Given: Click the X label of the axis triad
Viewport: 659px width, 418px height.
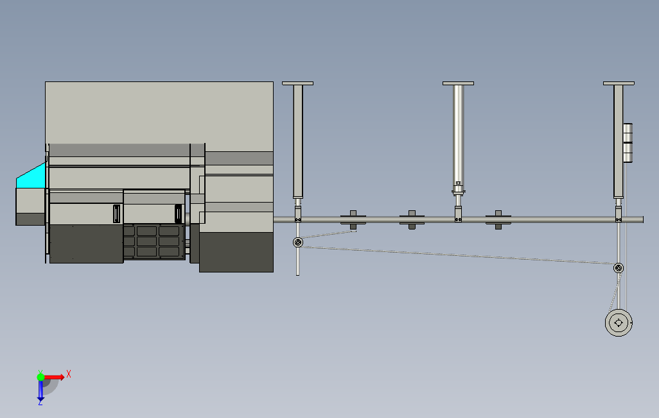Looking at the screenshot, I should tap(69, 374).
